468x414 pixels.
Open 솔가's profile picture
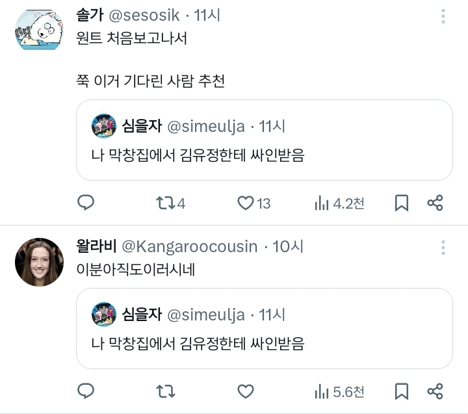pyautogui.click(x=38, y=30)
